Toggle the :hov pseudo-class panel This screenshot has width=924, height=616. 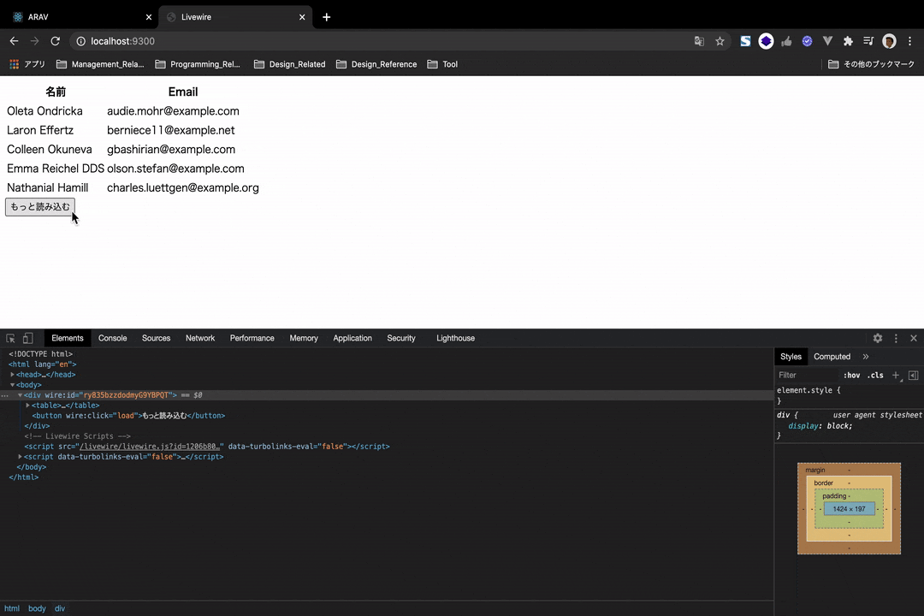click(x=852, y=375)
